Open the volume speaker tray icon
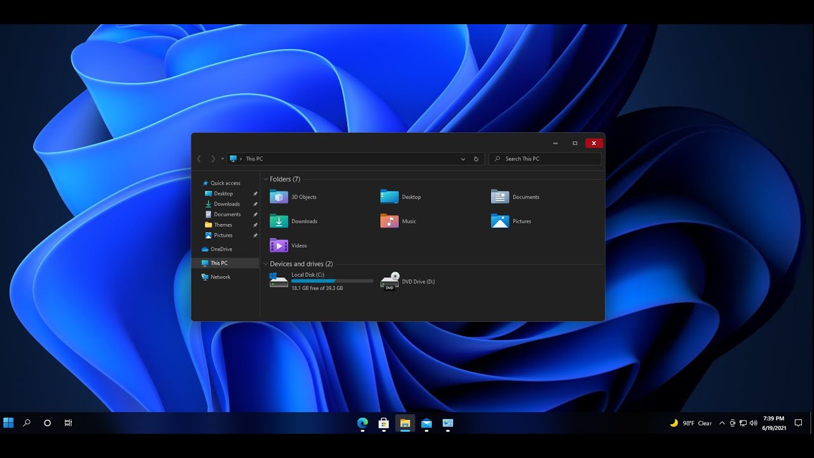814x458 pixels. coord(754,423)
